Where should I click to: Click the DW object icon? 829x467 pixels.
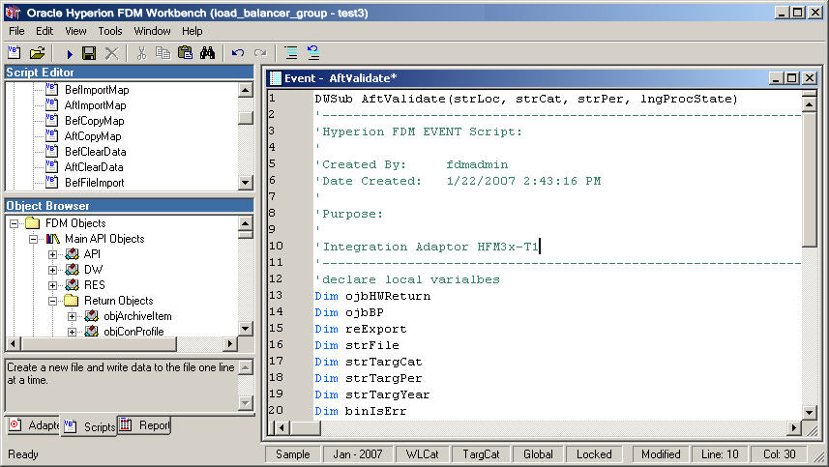pyautogui.click(x=72, y=270)
